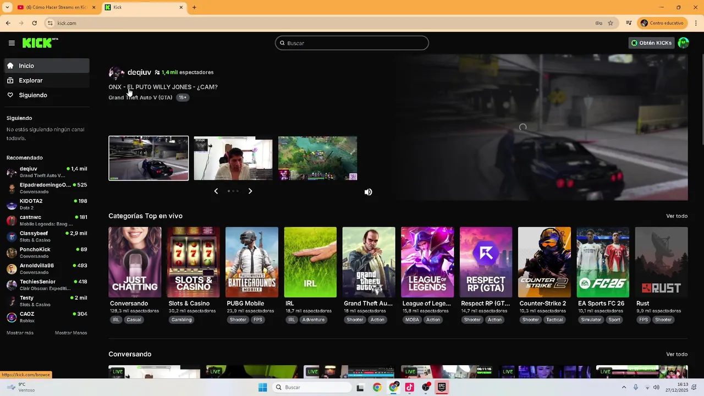The height and width of the screenshot is (396, 704).
Task: Expand list with Mostrar más
Action: (x=20, y=333)
